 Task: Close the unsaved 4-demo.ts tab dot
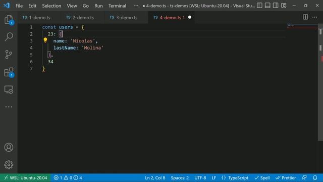pos(190,17)
